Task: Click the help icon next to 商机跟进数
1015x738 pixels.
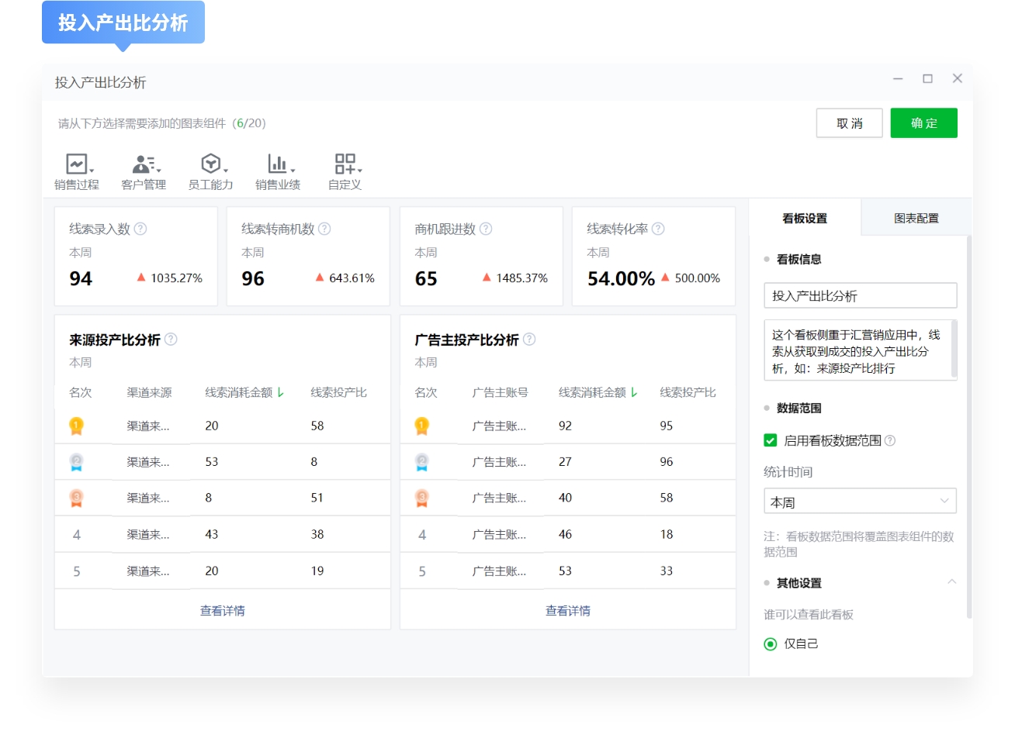Action: coord(483,229)
